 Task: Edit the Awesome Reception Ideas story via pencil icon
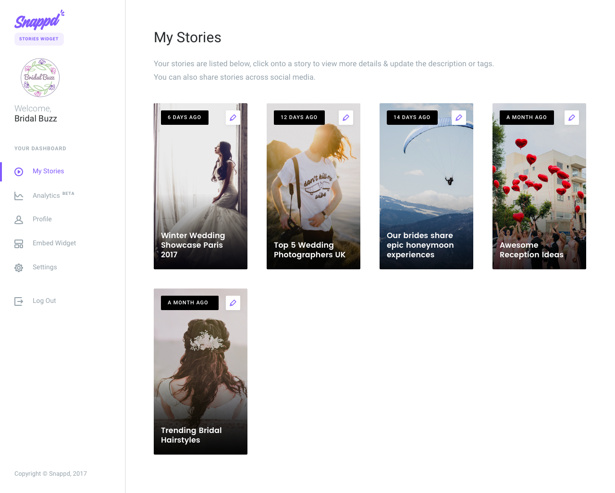point(571,117)
